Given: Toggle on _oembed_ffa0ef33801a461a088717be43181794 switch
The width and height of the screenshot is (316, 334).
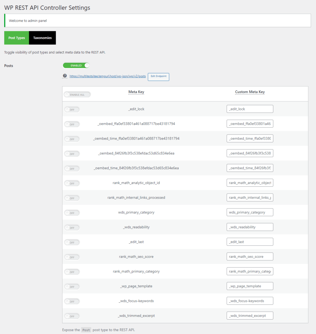Looking at the screenshot, I should point(72,124).
